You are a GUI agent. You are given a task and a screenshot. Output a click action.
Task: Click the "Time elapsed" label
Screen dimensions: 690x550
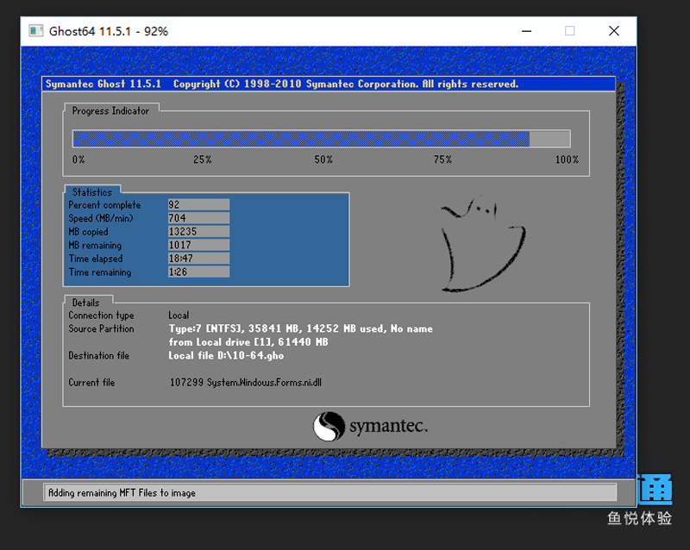click(96, 259)
